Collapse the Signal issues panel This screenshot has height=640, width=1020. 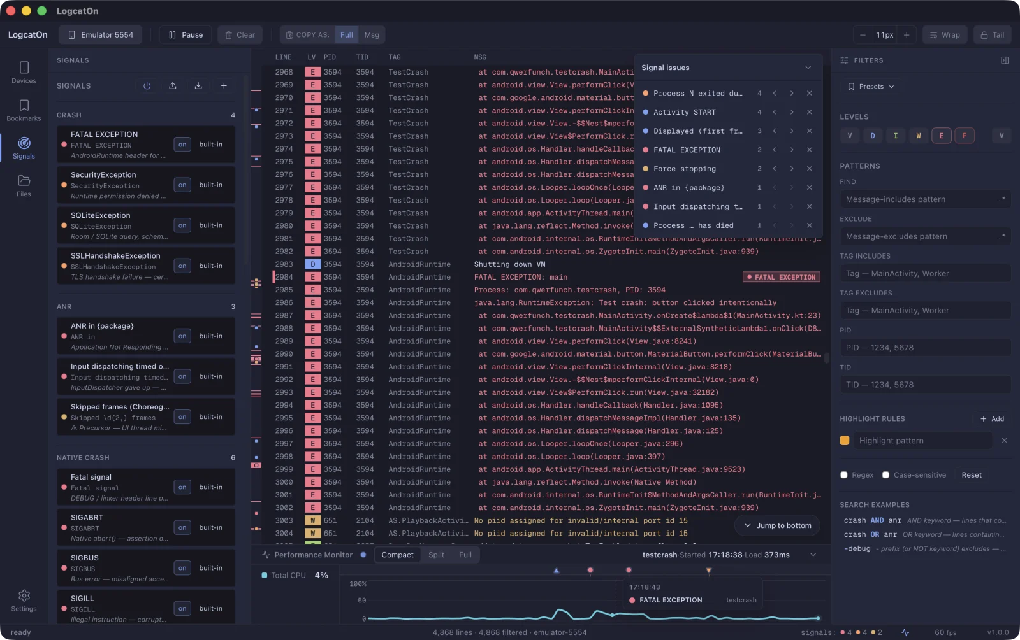coord(808,68)
